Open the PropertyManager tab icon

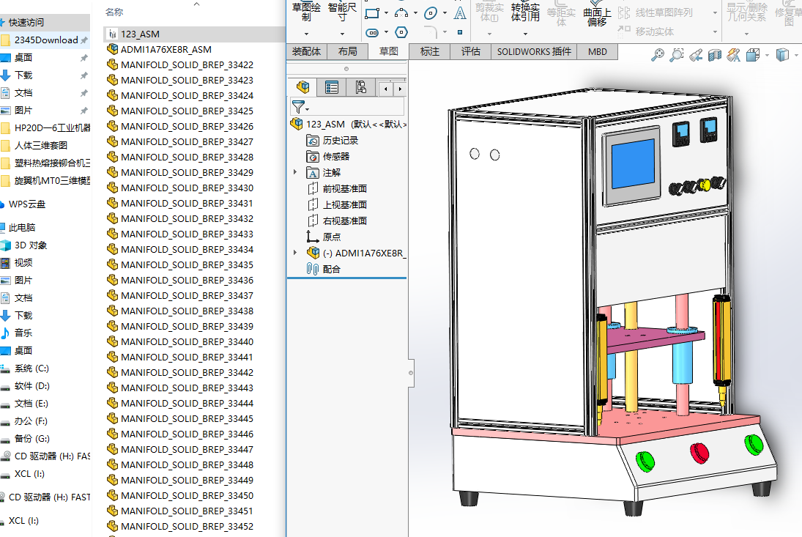click(x=332, y=88)
